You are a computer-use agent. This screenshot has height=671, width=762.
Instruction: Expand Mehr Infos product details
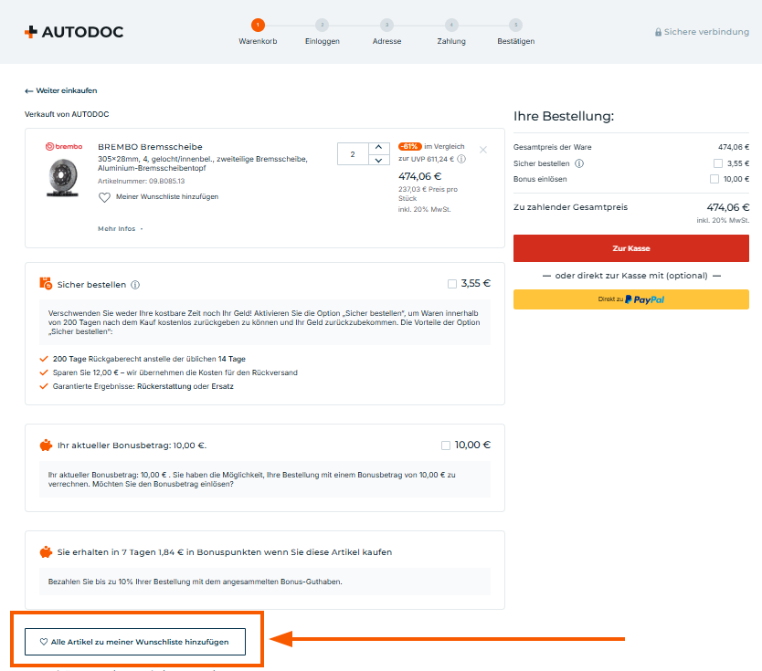click(120, 228)
